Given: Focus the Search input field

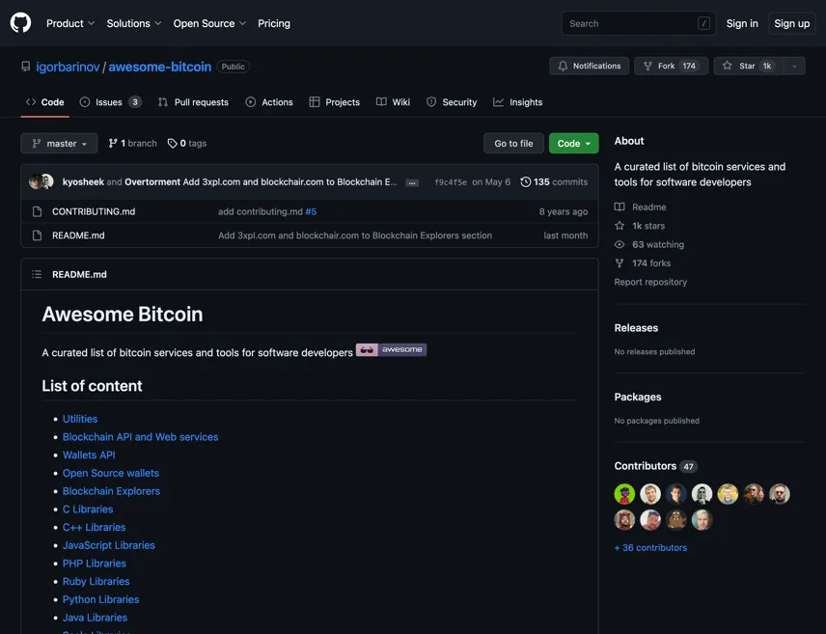Looking at the screenshot, I should [x=639, y=23].
